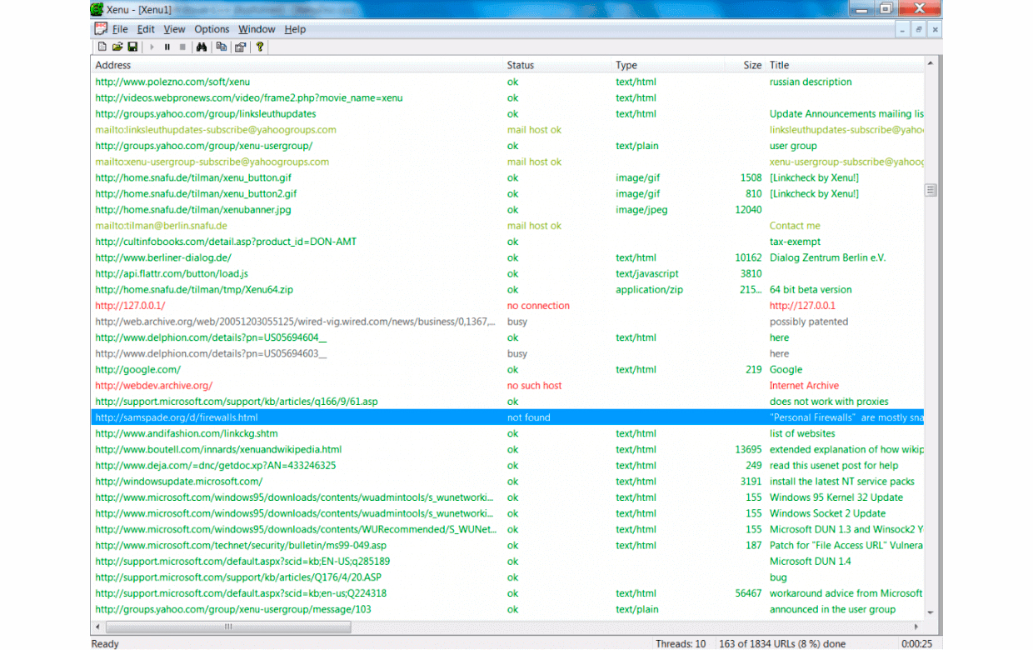Image resolution: width=1033 pixels, height=650 pixels.
Task: Click the "Dialog Zentrum Berlin e.V." title
Action: tap(827, 258)
